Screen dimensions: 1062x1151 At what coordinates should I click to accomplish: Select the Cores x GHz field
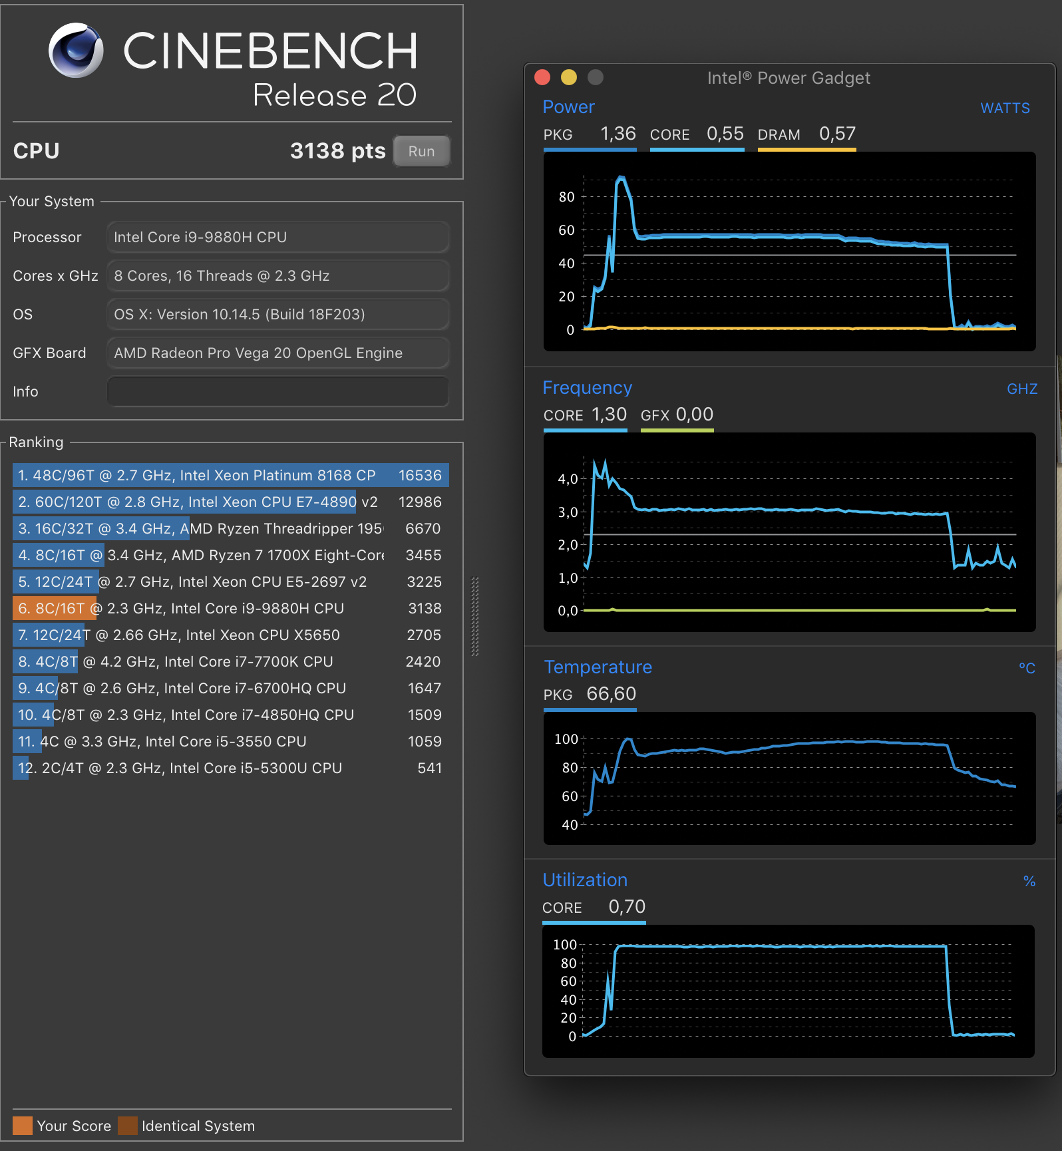point(277,276)
